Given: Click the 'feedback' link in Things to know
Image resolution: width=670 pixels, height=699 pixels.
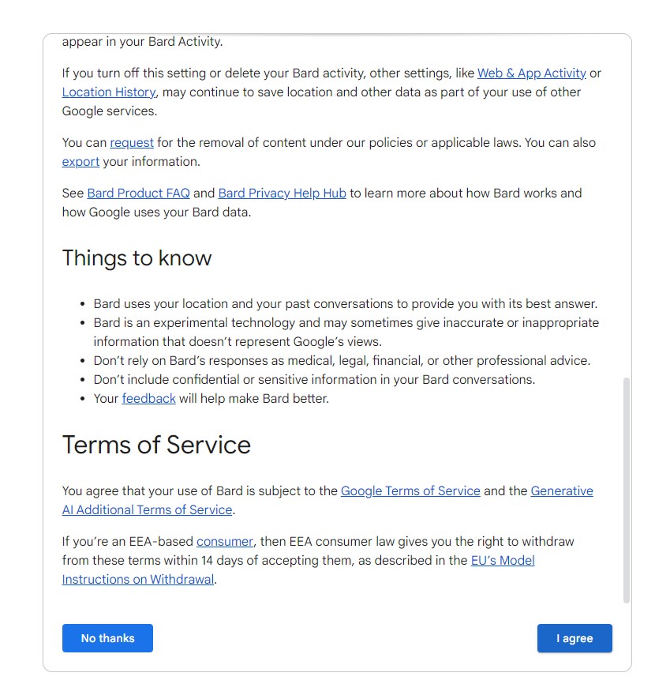Looking at the screenshot, I should point(148,399).
